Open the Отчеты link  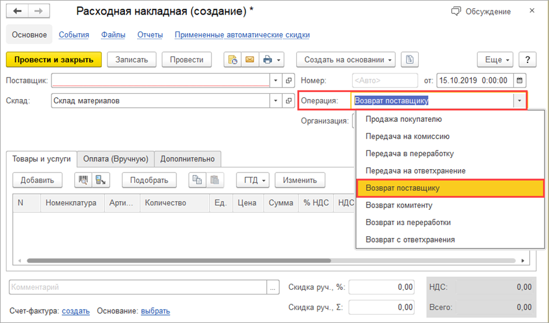[x=150, y=35]
